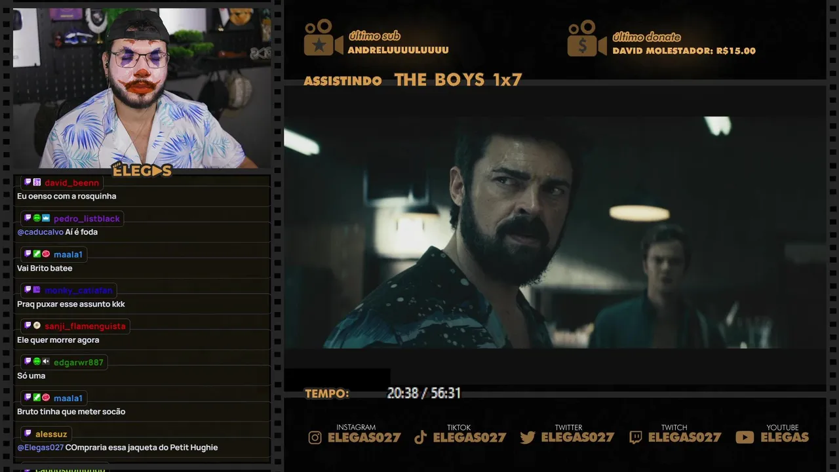Click the username pedro_listblack
The width and height of the screenshot is (839, 472).
click(x=87, y=219)
